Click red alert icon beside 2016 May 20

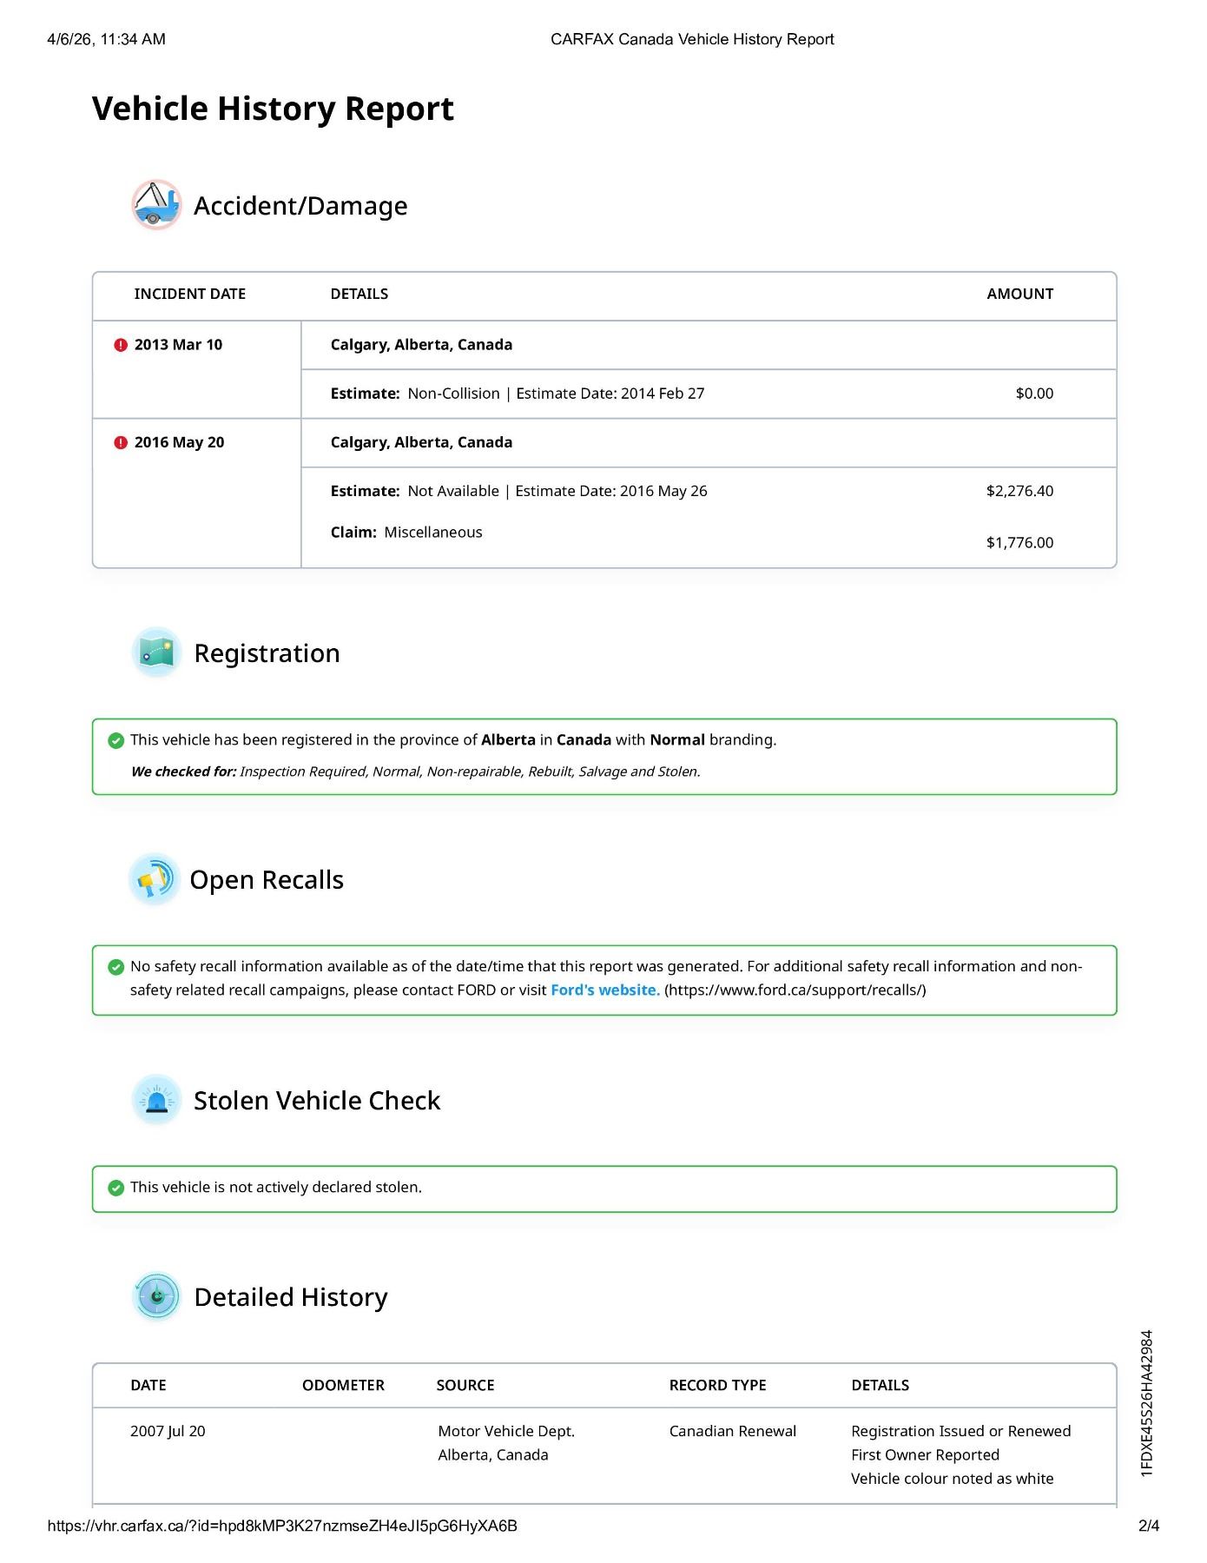tap(121, 442)
